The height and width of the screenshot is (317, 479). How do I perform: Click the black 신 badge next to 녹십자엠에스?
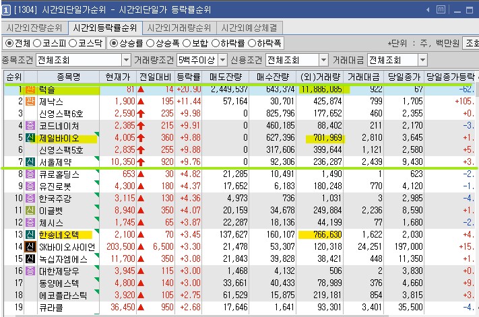30,258
